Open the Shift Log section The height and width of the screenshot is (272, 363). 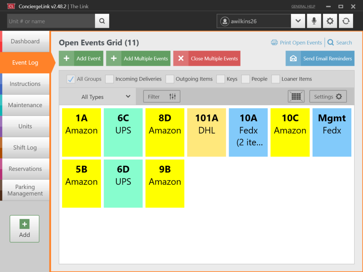(x=25, y=148)
